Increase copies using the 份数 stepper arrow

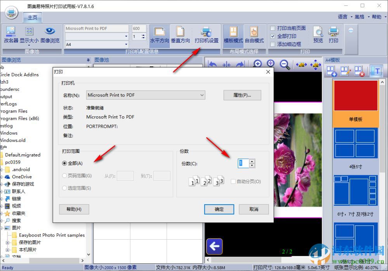(252, 161)
